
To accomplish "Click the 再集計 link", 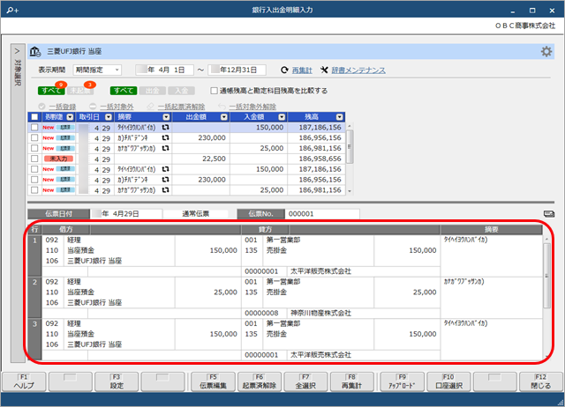I will [x=302, y=70].
